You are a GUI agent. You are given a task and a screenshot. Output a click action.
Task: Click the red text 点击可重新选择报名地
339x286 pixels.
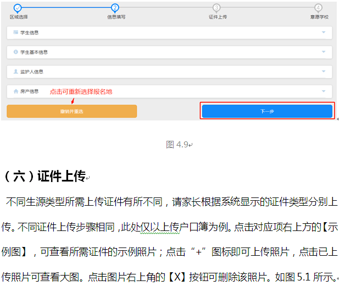pos(81,92)
